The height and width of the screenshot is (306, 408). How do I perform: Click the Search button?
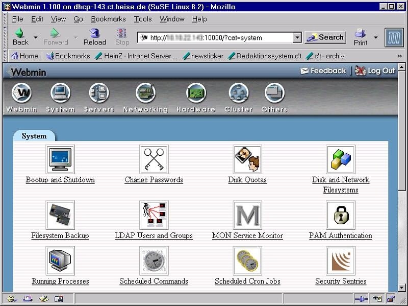coord(325,37)
